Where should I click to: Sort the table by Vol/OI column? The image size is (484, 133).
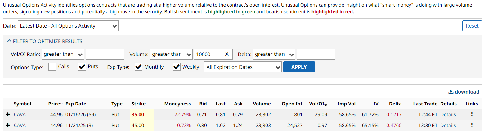[x=318, y=104]
